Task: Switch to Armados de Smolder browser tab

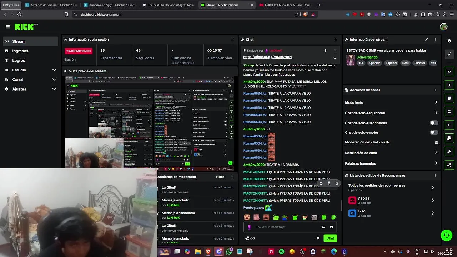Action: [x=51, y=5]
